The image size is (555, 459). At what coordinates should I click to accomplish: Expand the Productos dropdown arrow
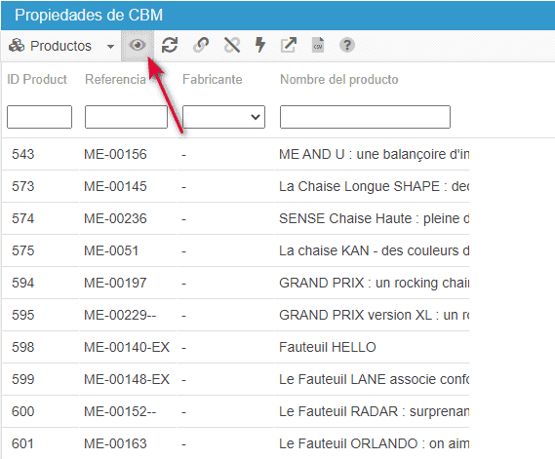click(110, 47)
